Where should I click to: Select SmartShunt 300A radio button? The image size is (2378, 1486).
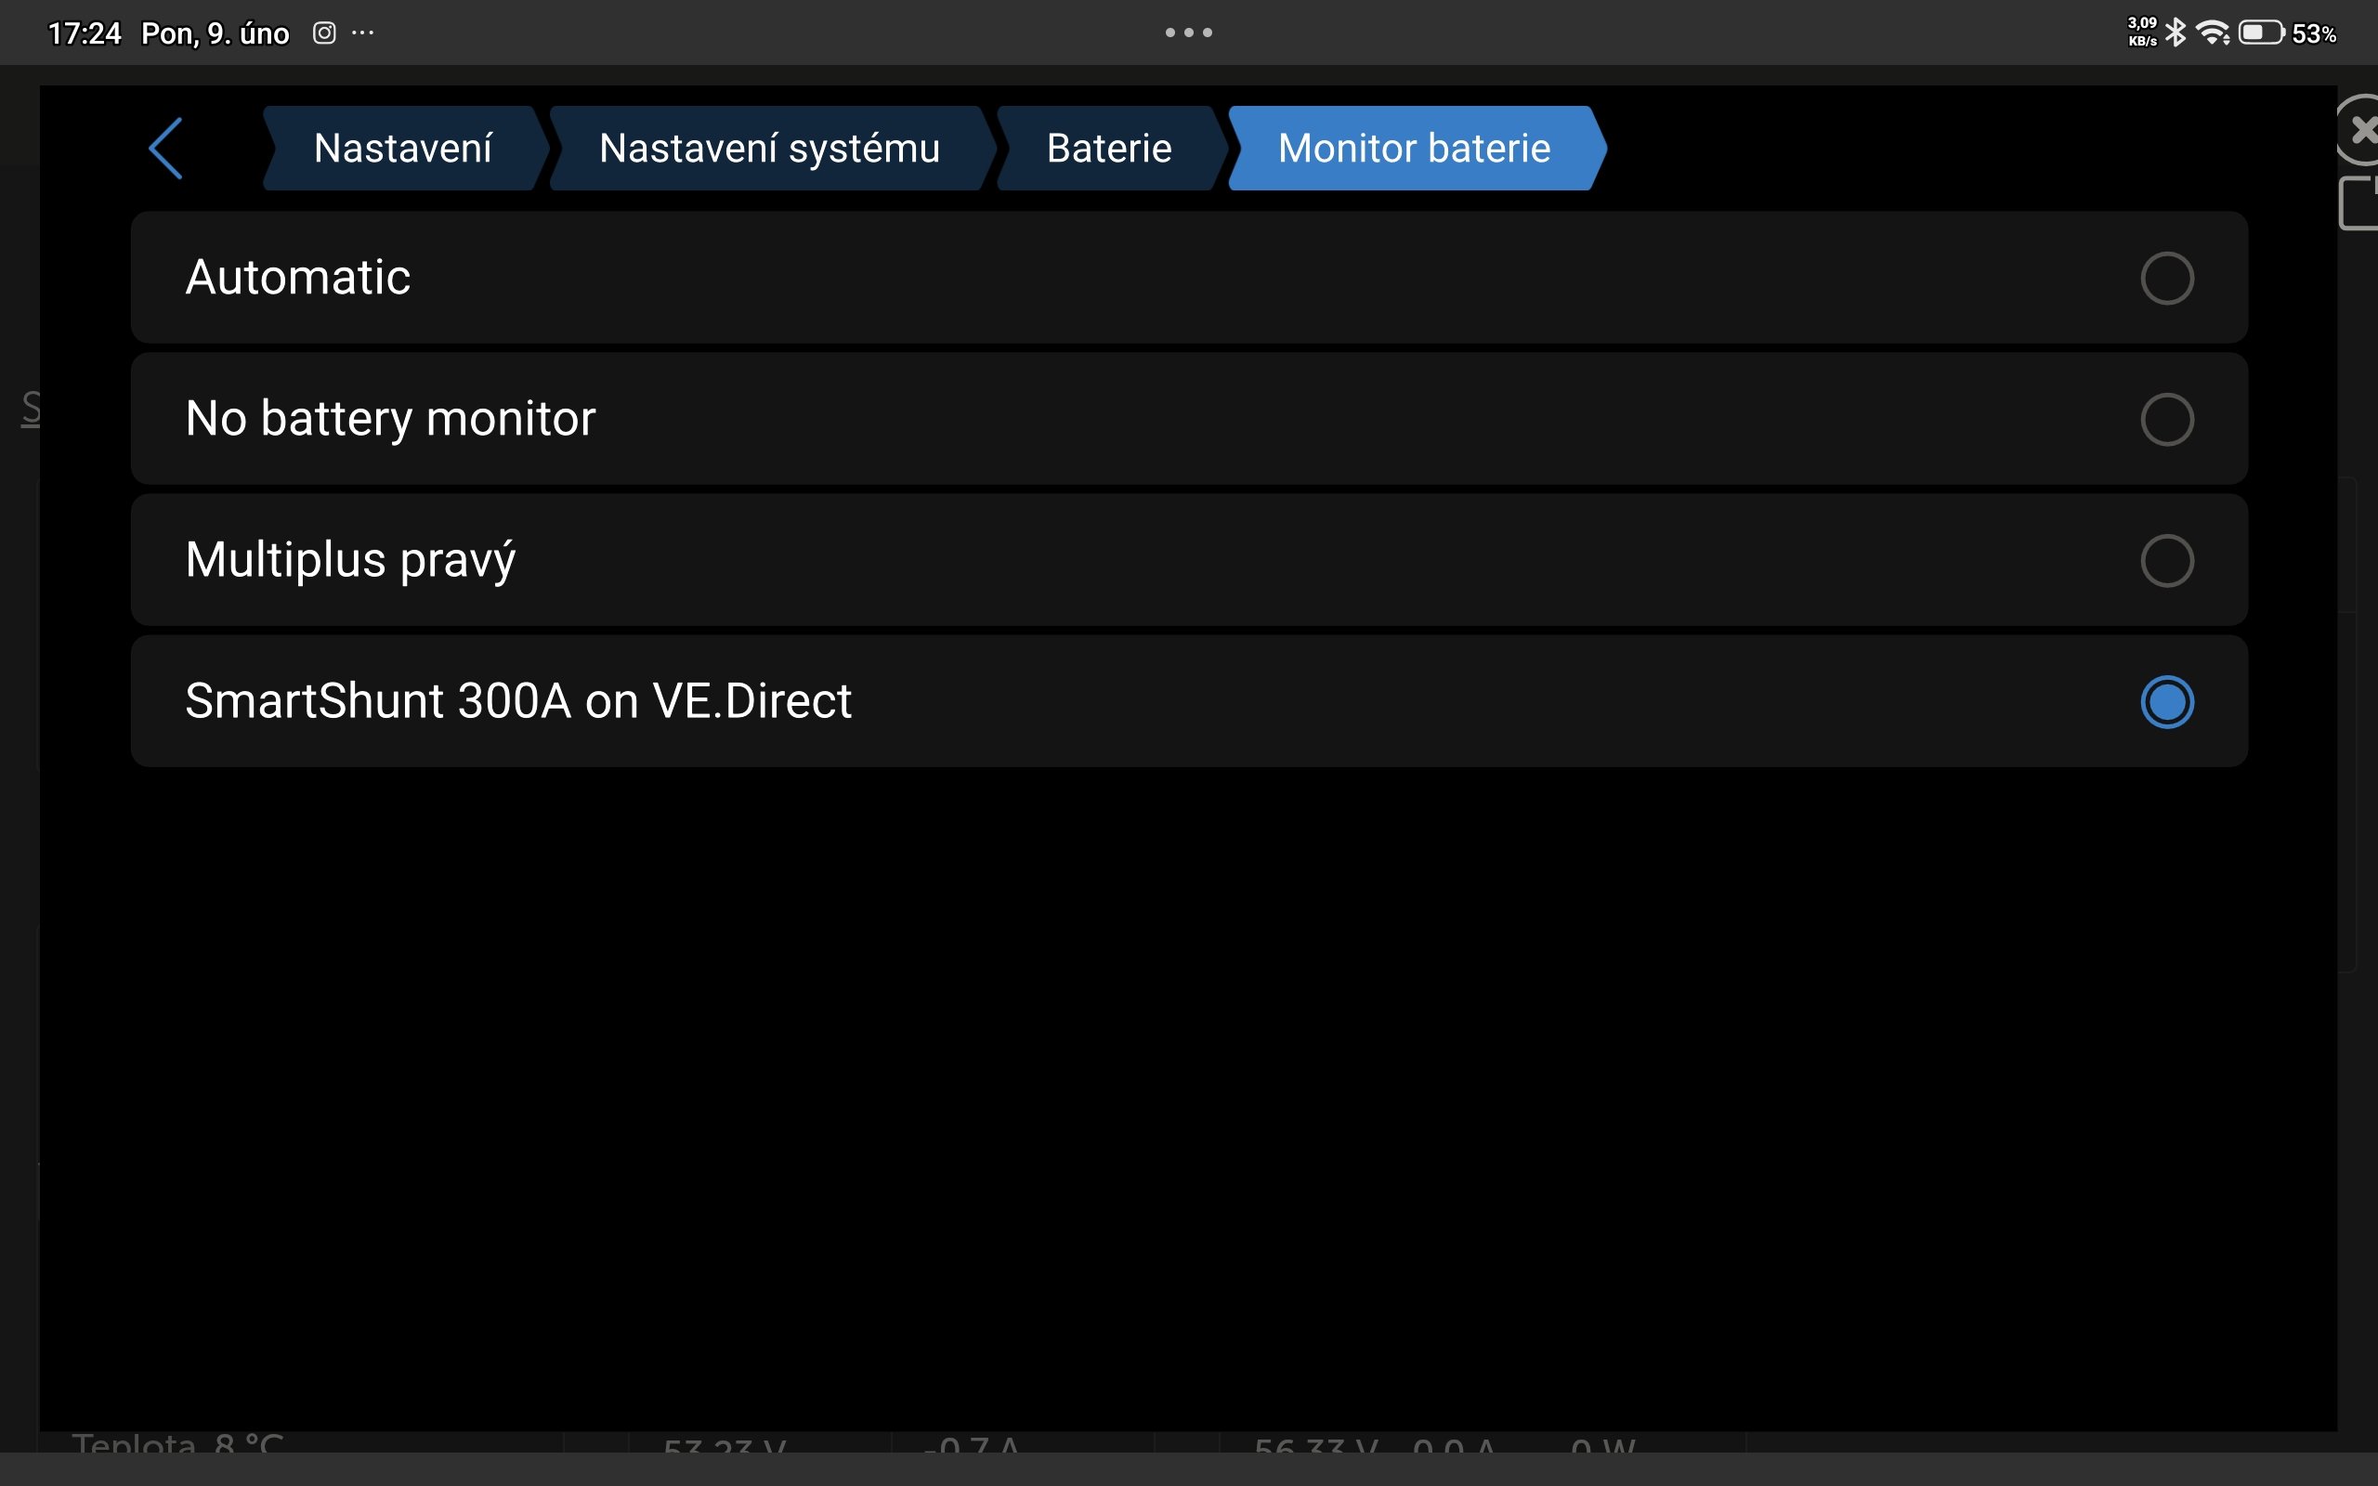click(x=2166, y=702)
